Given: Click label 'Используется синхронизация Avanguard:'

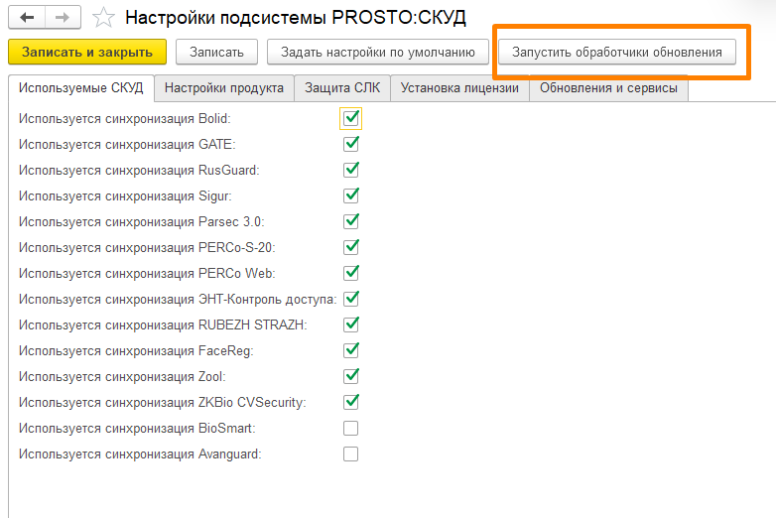Looking at the screenshot, I should [x=140, y=453].
